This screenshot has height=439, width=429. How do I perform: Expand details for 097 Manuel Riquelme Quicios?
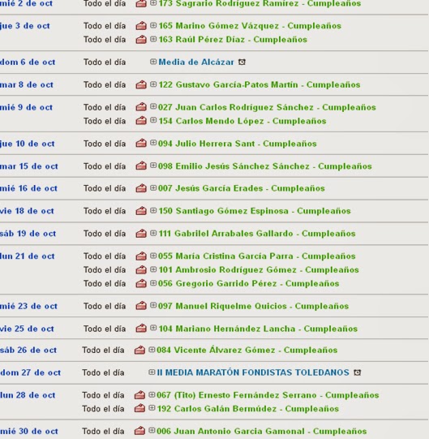(153, 305)
